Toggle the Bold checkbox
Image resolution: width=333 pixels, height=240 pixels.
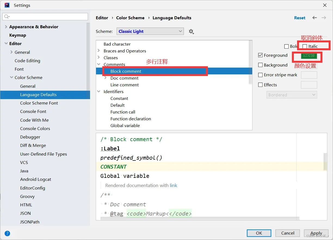(x=286, y=46)
